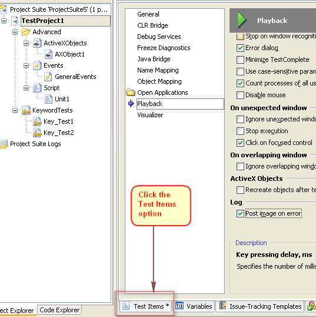Click the blue arrow beside Playback
The image size is (316, 317).
pos(131,104)
